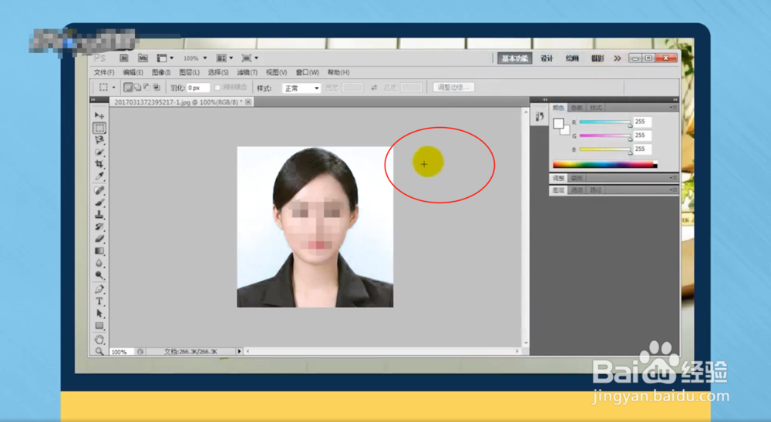The image size is (771, 422).
Task: Launch Adobe Bridge from top bar
Action: point(124,58)
